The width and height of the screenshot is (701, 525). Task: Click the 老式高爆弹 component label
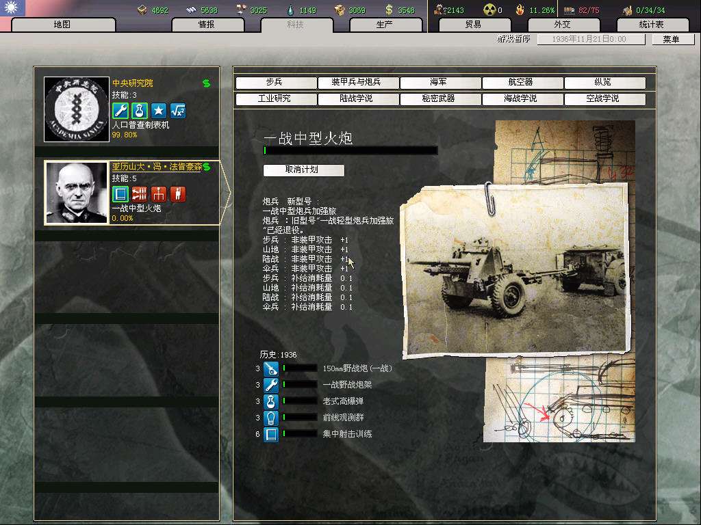coord(344,401)
